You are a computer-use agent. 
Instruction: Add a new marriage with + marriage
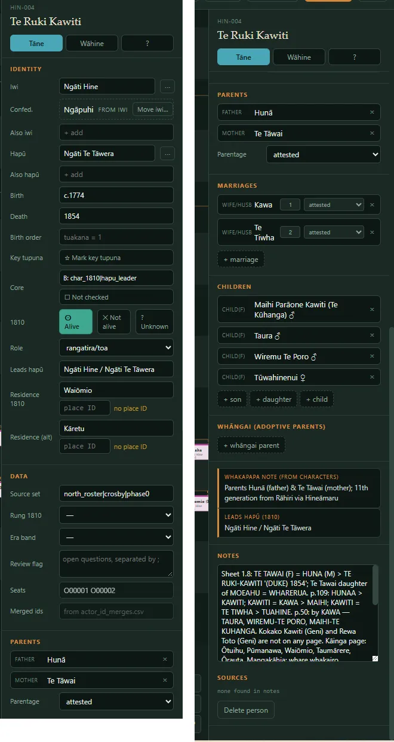pos(241,259)
